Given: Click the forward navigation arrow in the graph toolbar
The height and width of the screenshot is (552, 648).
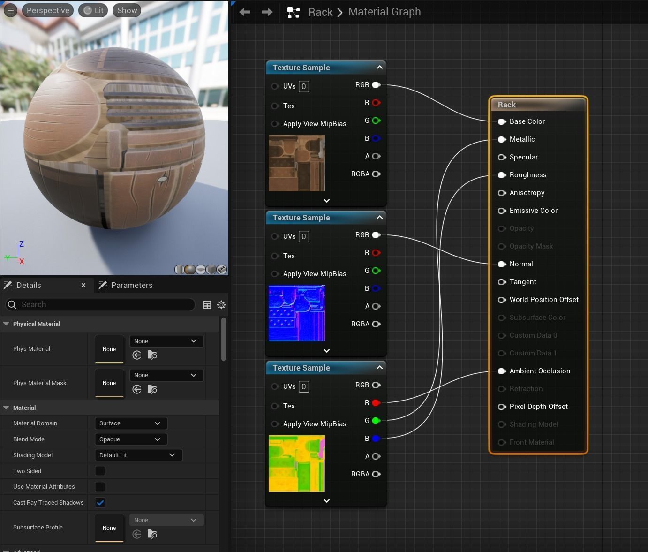Looking at the screenshot, I should point(267,12).
